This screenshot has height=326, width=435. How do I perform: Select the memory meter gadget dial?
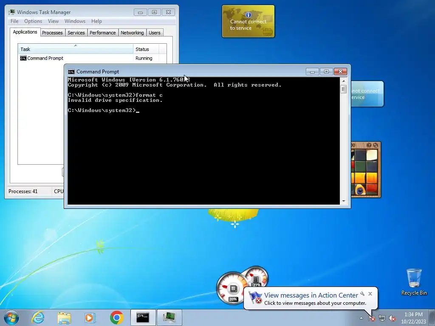tap(256, 277)
